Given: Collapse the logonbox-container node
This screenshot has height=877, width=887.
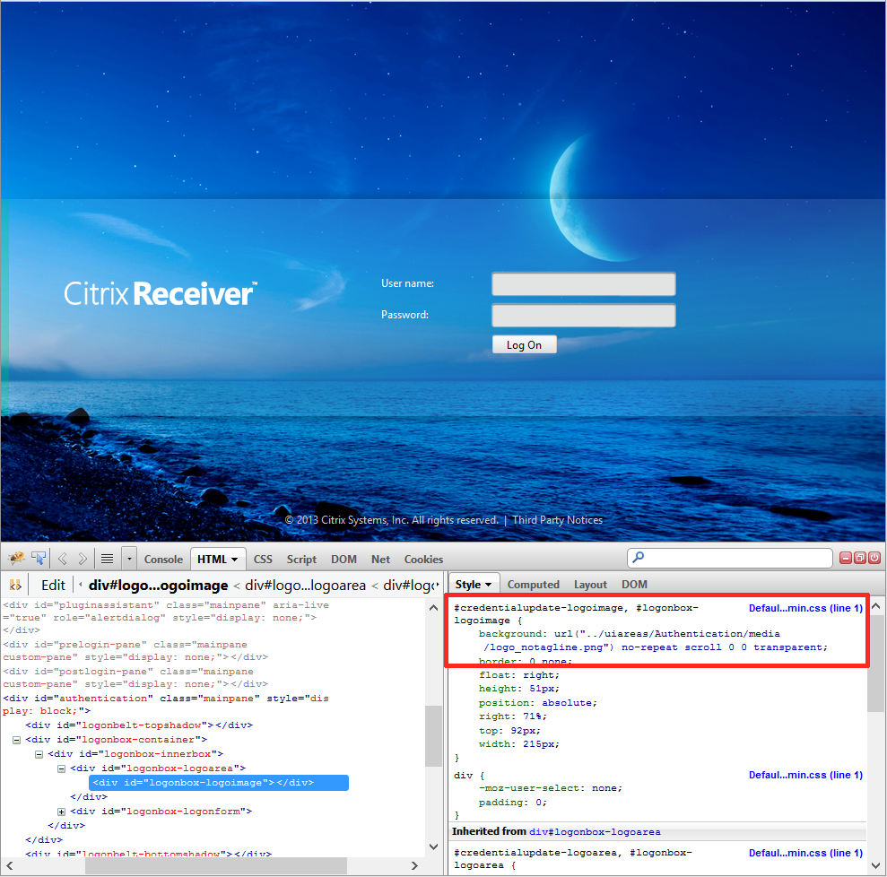Looking at the screenshot, I should point(16,740).
